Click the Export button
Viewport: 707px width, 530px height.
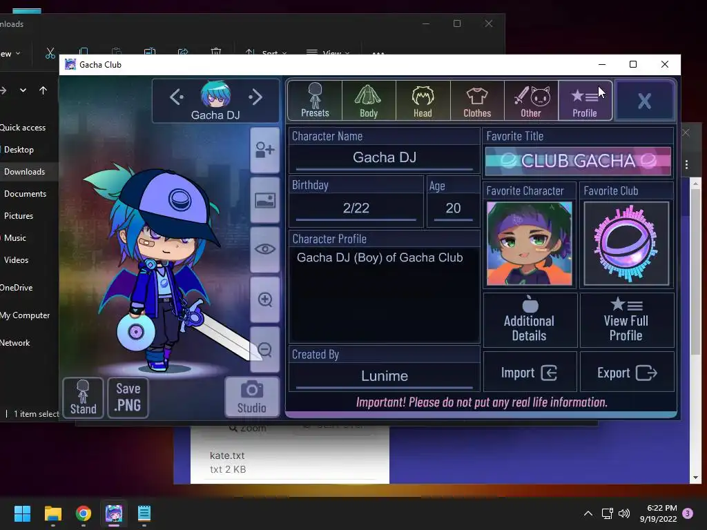627,372
